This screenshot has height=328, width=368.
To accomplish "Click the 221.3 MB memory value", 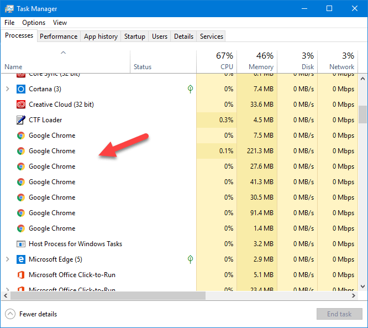I will (x=260, y=151).
